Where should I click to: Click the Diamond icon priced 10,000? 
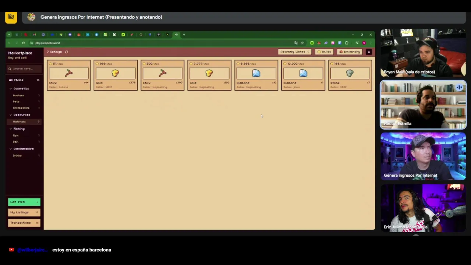(303, 73)
